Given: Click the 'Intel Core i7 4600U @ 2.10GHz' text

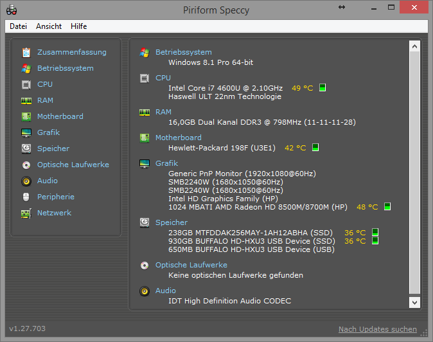Looking at the screenshot, I should [225, 88].
